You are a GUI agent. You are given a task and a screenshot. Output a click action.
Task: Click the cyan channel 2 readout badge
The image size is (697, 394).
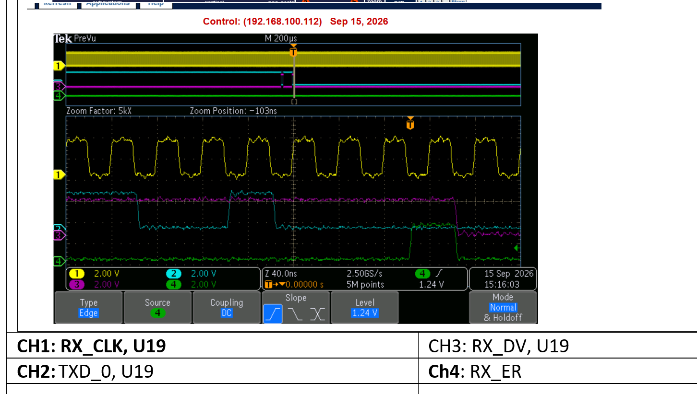click(x=174, y=274)
